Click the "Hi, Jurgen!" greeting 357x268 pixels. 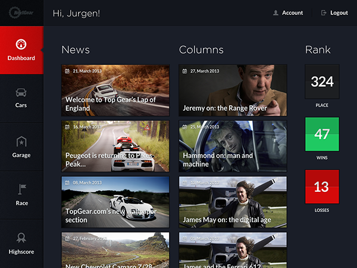coord(76,13)
